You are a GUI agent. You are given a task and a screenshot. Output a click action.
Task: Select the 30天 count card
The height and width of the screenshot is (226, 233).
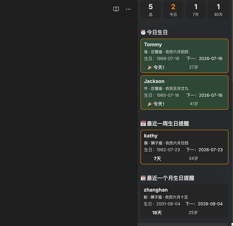218,10
